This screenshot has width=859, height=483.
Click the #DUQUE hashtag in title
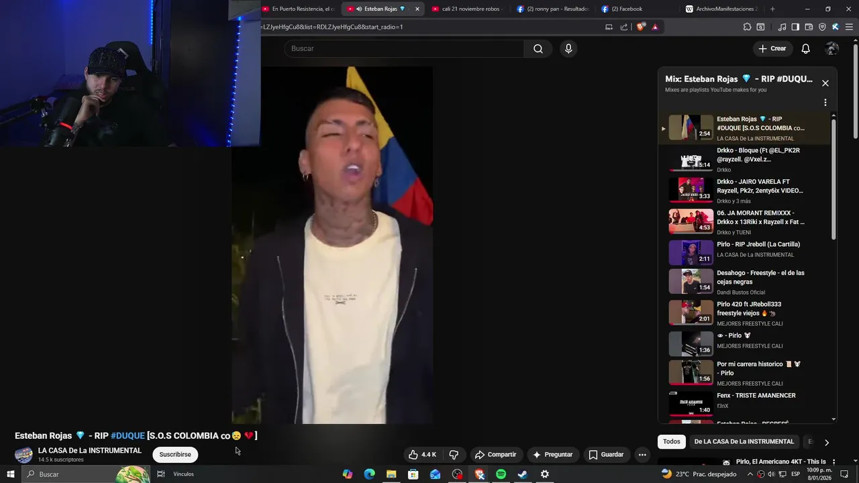[128, 436]
